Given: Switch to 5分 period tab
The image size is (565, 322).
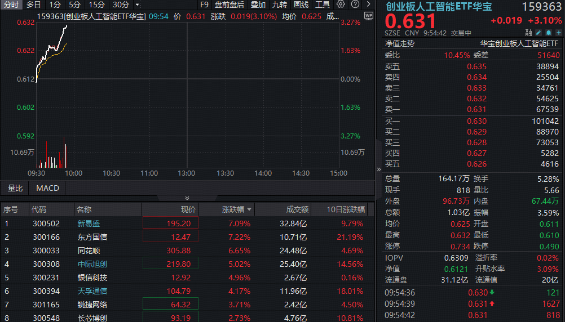Looking at the screenshot, I should click(x=74, y=5).
